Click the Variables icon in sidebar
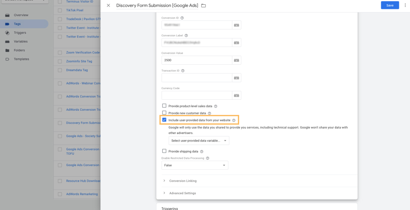410x210 pixels. (7, 42)
